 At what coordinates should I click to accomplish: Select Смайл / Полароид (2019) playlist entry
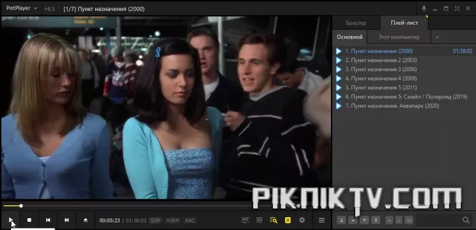point(404,97)
